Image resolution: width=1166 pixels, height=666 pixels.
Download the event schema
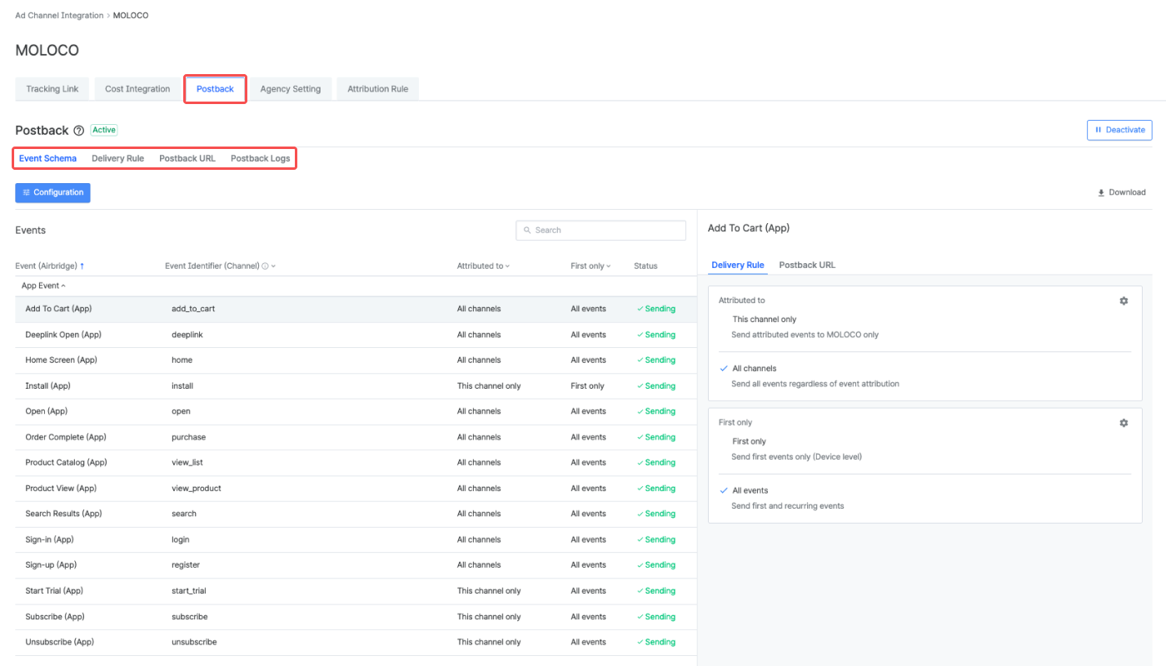pos(1122,192)
